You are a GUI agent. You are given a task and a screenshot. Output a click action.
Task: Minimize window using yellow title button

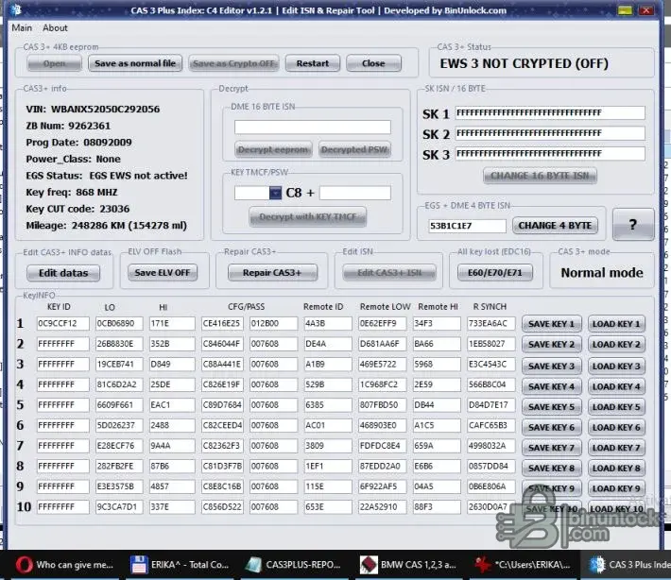[625, 10]
